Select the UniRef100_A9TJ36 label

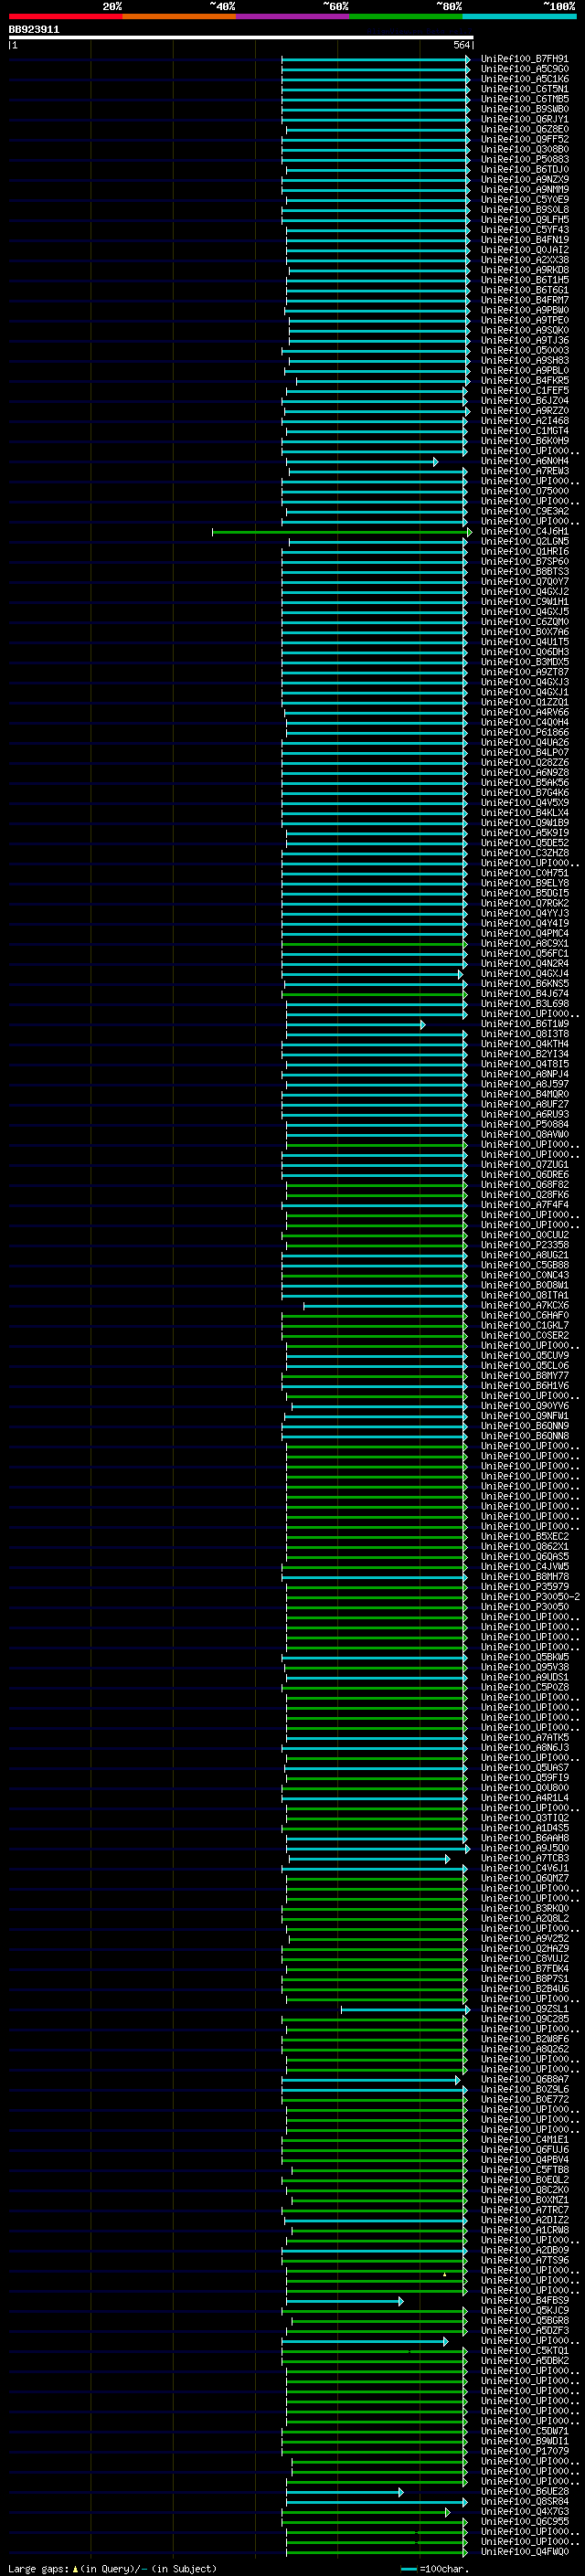click(x=524, y=341)
